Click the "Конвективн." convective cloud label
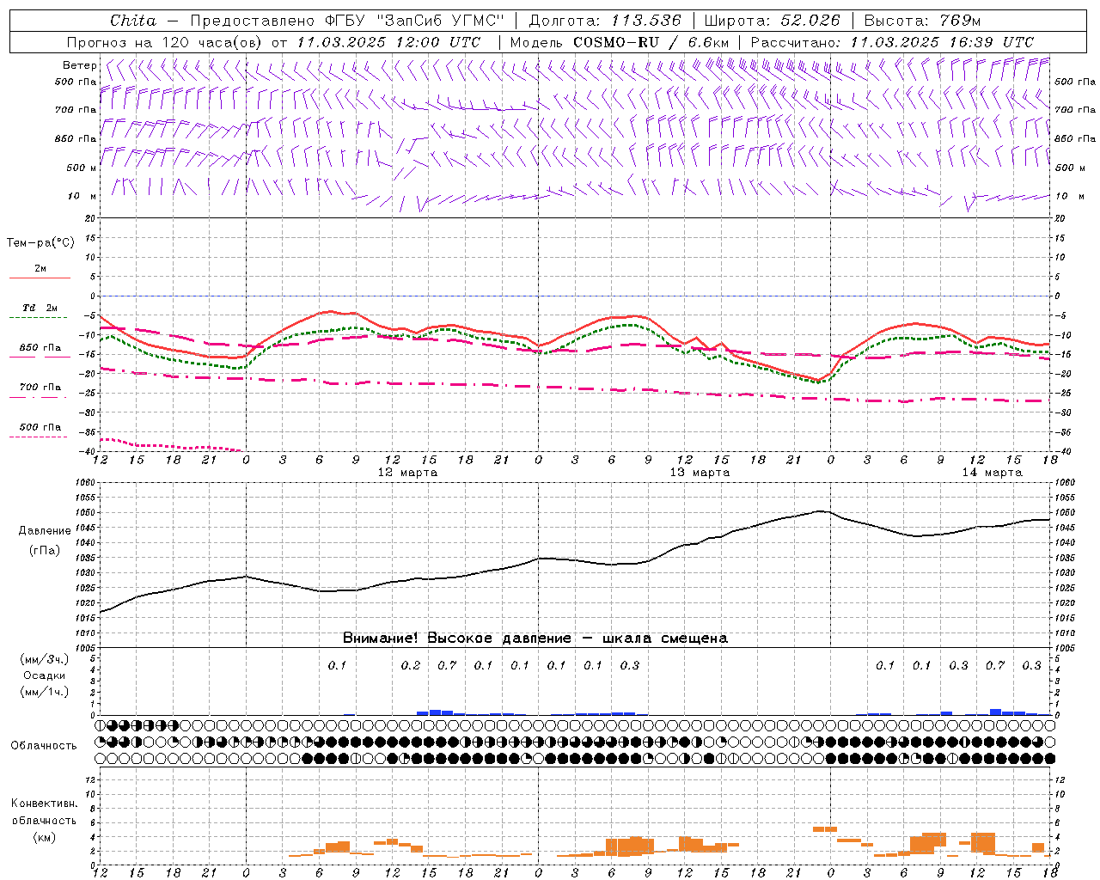The image size is (1100, 880). coord(44,804)
